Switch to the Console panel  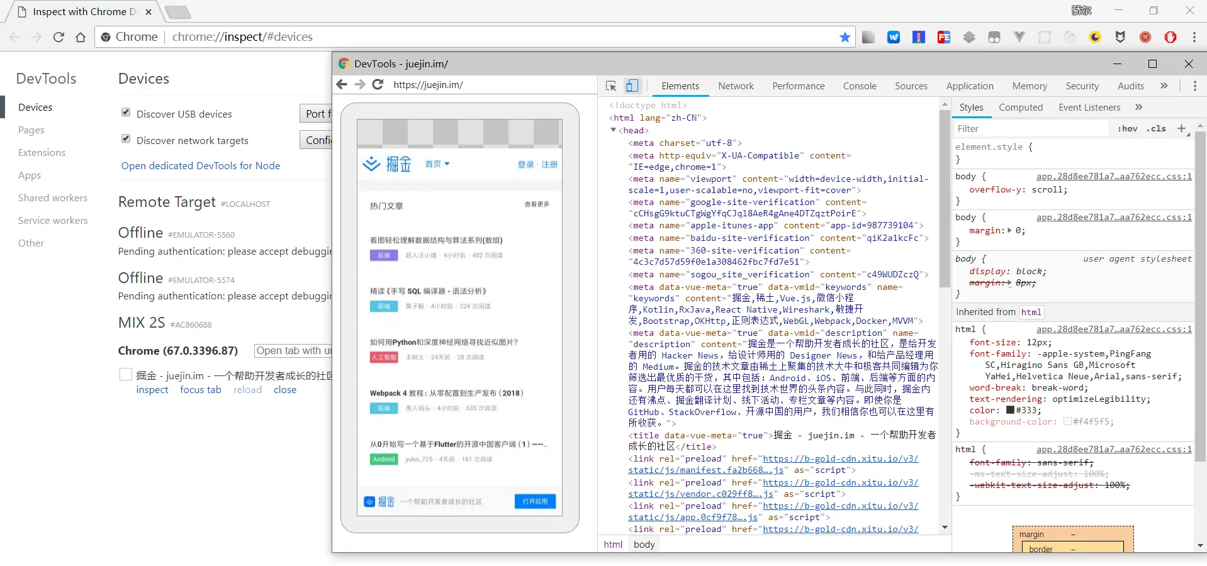coord(860,86)
